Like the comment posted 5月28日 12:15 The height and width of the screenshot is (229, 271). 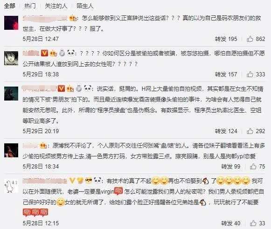(253, 223)
